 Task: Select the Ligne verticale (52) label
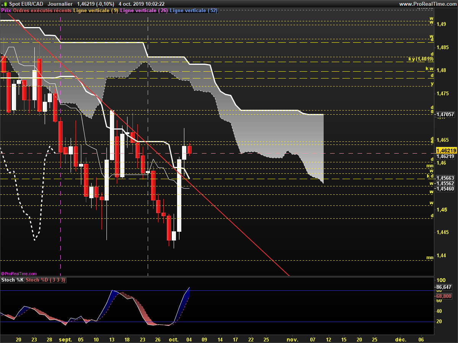coord(194,11)
